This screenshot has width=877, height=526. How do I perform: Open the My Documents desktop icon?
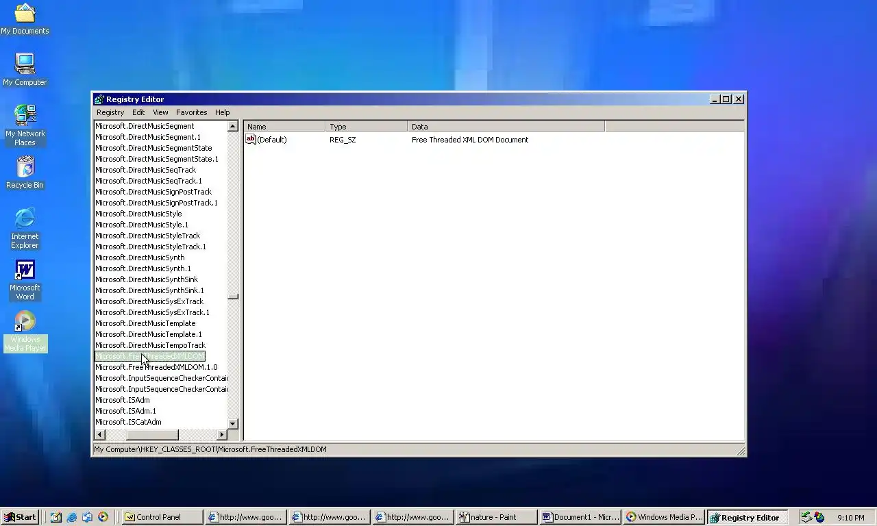[x=25, y=19]
